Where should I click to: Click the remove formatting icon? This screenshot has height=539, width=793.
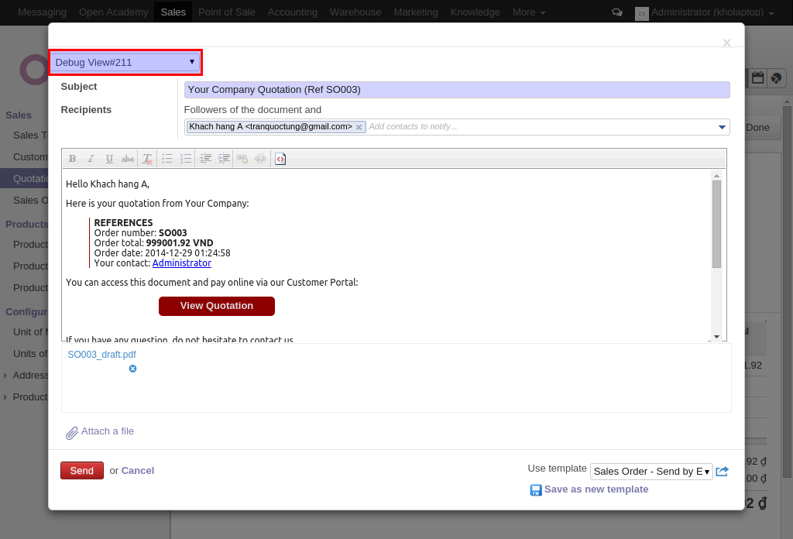147,159
